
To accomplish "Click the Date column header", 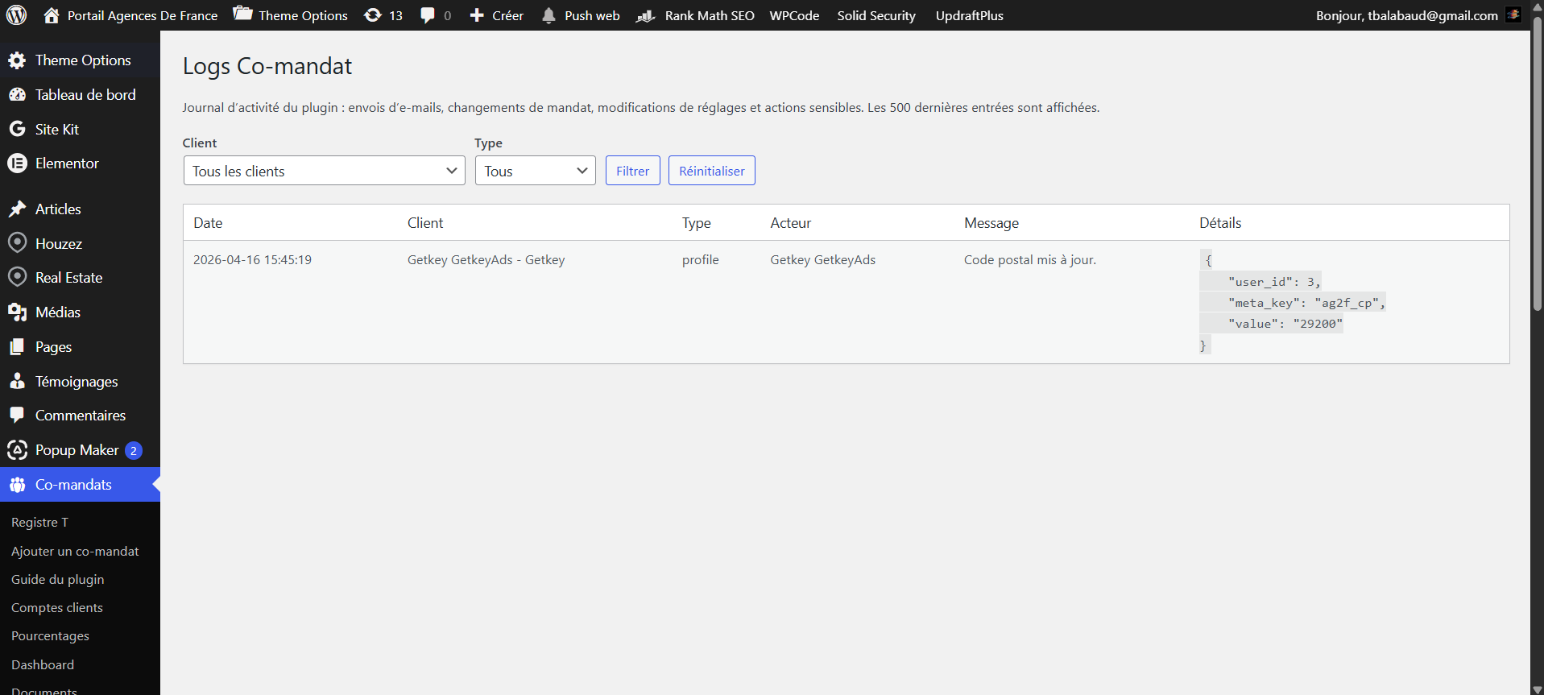I will (x=208, y=223).
